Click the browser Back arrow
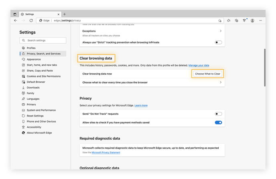 click(16, 20)
